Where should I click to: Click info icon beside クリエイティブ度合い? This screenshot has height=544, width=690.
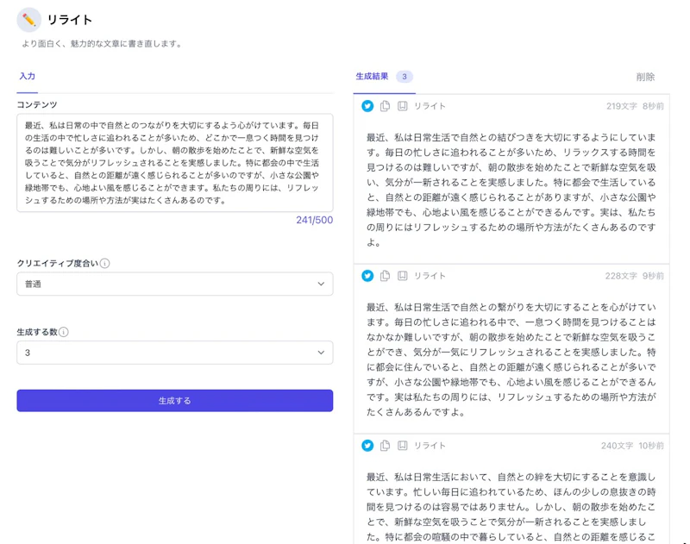(105, 263)
